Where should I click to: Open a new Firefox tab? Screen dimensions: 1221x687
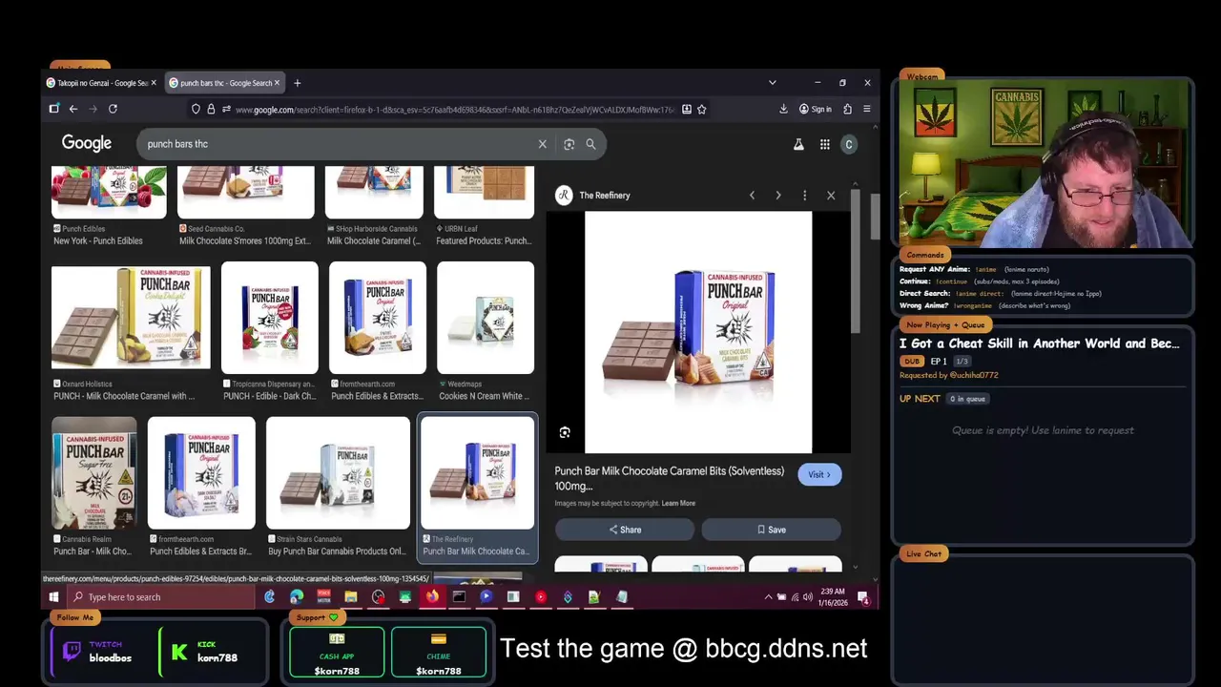[297, 83]
